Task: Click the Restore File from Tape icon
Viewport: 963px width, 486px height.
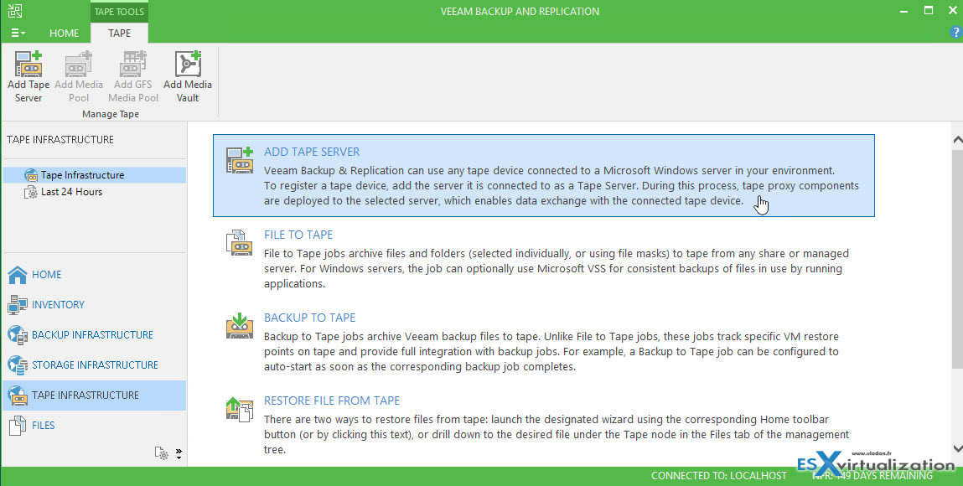Action: click(239, 409)
